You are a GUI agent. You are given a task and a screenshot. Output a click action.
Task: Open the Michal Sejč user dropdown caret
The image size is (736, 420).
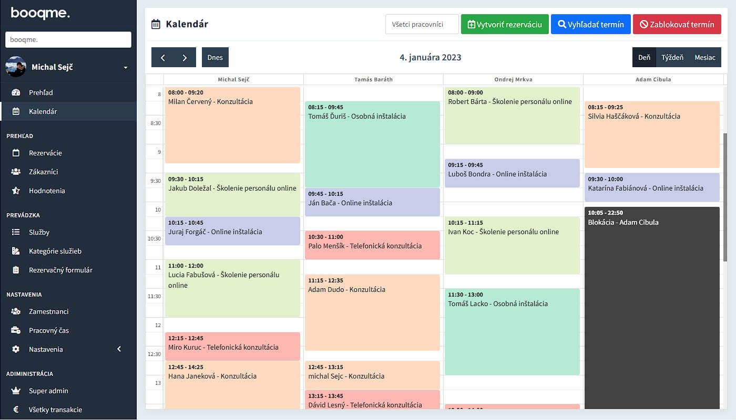click(126, 68)
